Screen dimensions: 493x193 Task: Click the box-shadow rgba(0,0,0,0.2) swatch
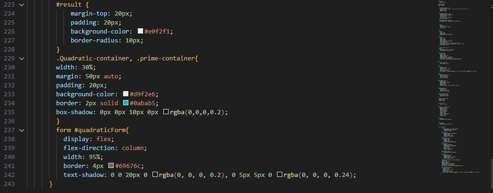[x=166, y=112]
